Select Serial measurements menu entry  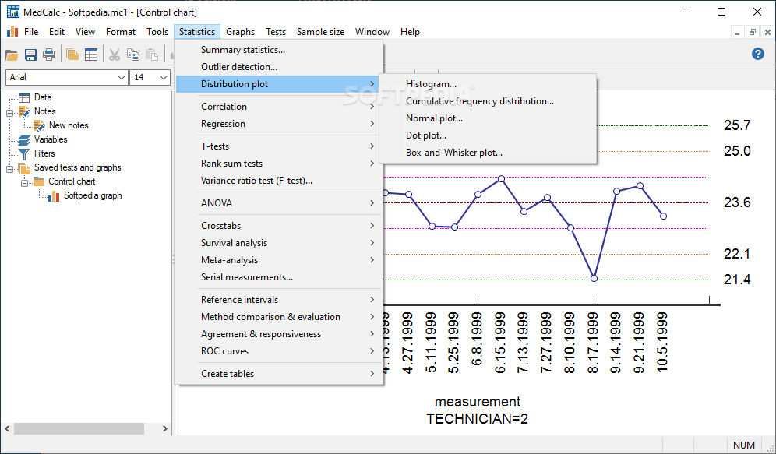coord(279,277)
